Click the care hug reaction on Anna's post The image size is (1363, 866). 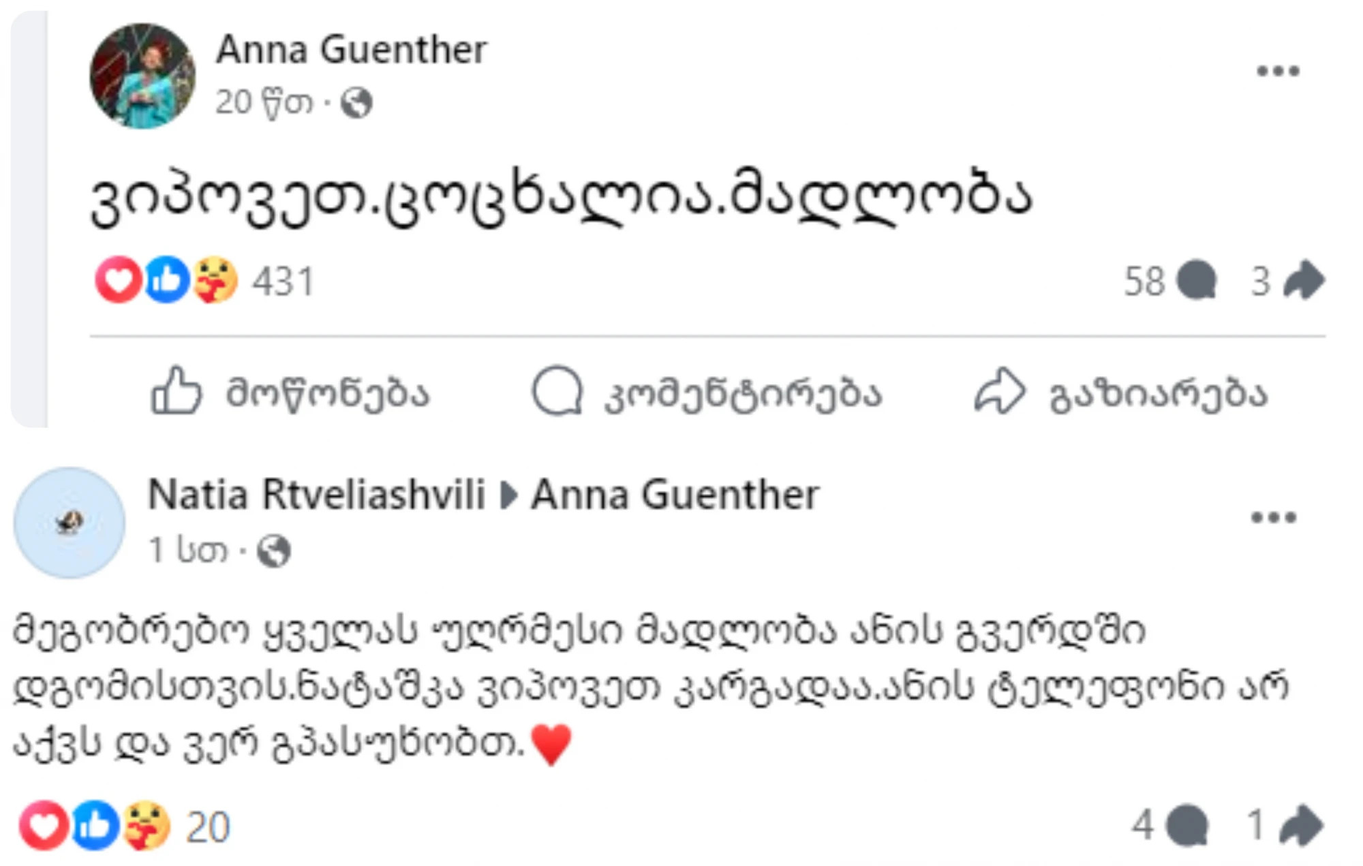point(215,280)
